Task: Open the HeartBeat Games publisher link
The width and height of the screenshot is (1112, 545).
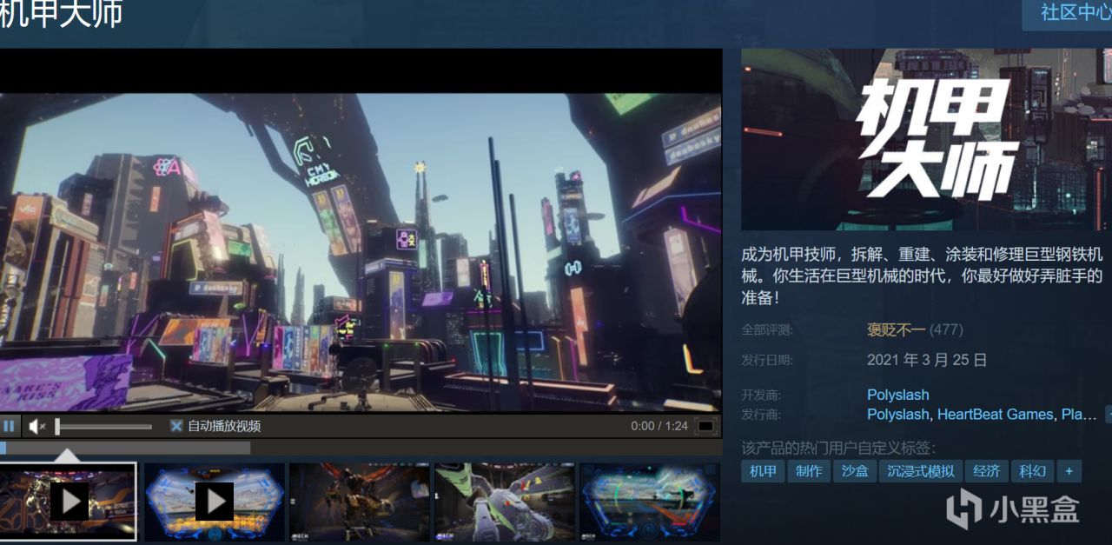Action: tap(995, 415)
